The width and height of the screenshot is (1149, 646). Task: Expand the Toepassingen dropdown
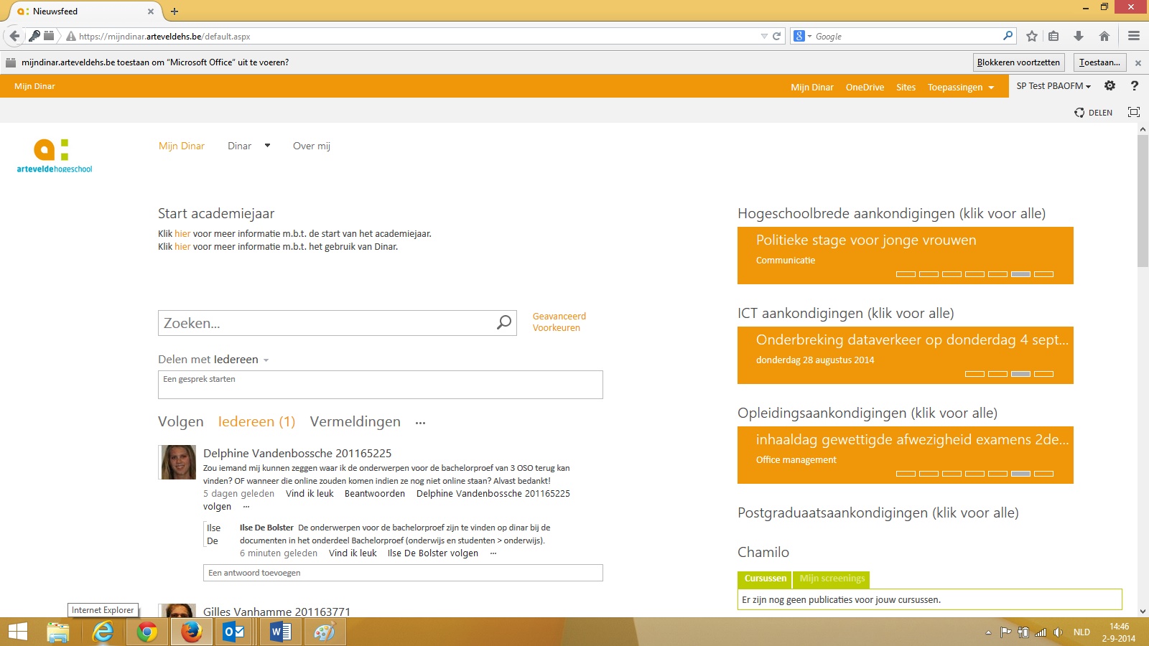coord(961,87)
